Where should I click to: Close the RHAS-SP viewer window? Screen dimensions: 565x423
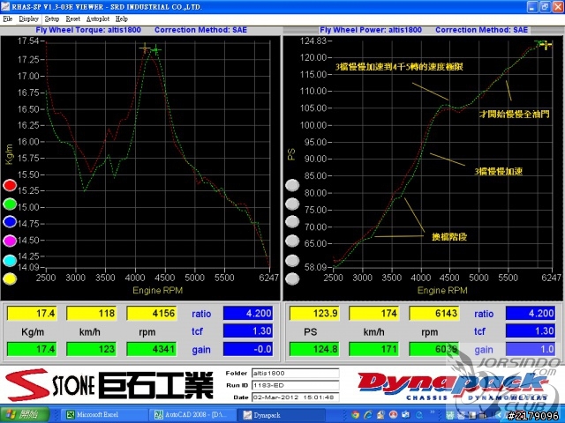click(557, 6)
